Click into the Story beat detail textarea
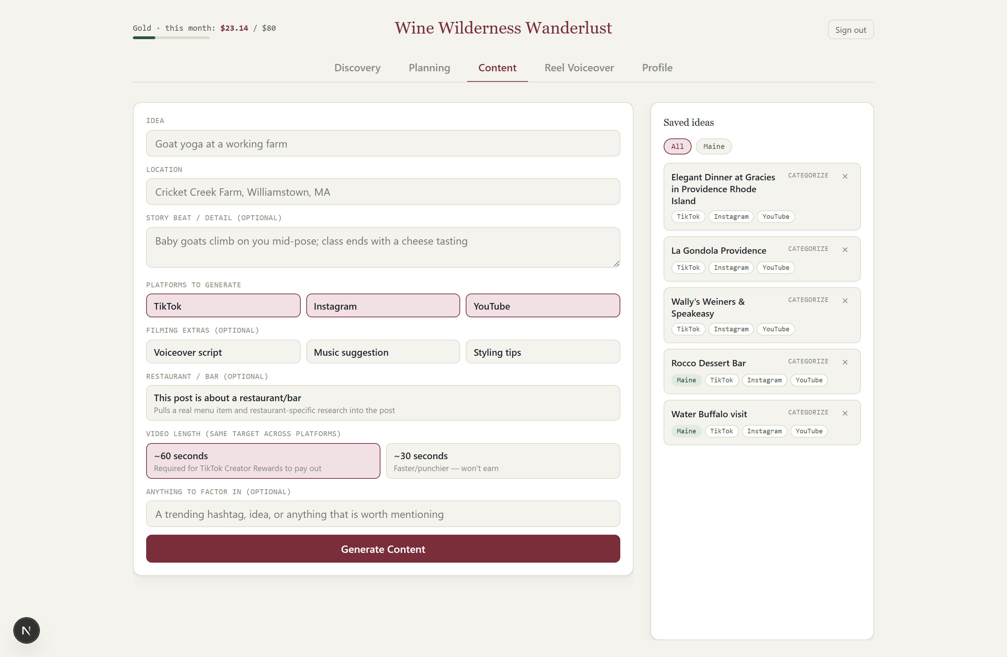Image resolution: width=1007 pixels, height=657 pixels. tap(383, 247)
